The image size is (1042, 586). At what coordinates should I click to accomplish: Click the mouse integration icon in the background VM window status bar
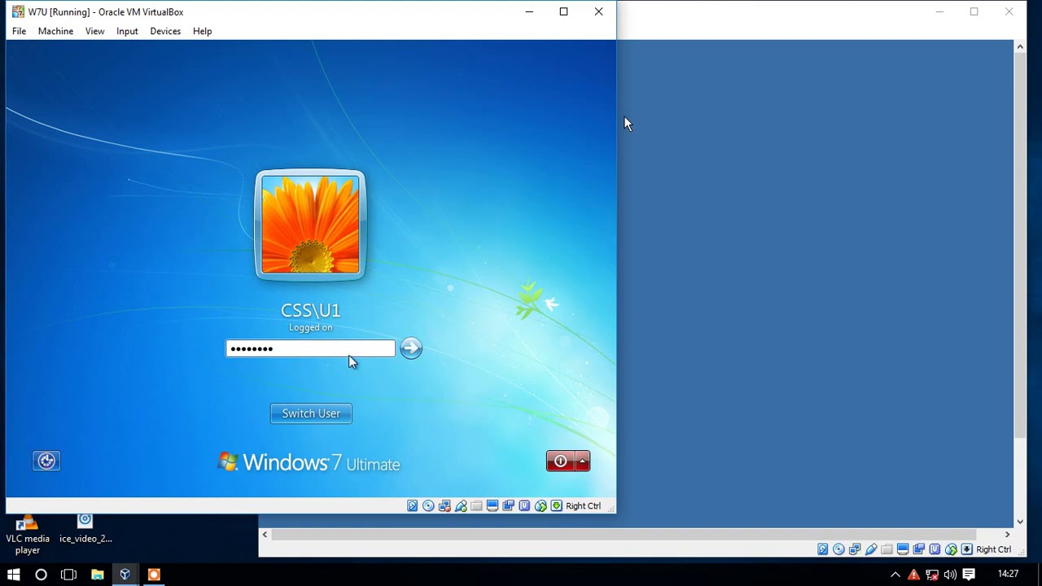coord(951,549)
